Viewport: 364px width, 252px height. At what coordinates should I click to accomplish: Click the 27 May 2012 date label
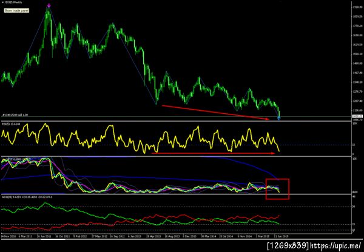click(99, 236)
